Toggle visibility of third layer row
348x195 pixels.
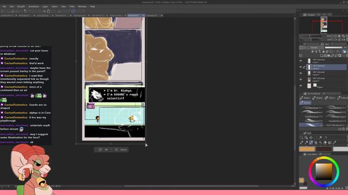(301, 73)
